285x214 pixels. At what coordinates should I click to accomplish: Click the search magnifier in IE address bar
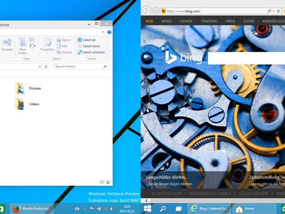269,11
